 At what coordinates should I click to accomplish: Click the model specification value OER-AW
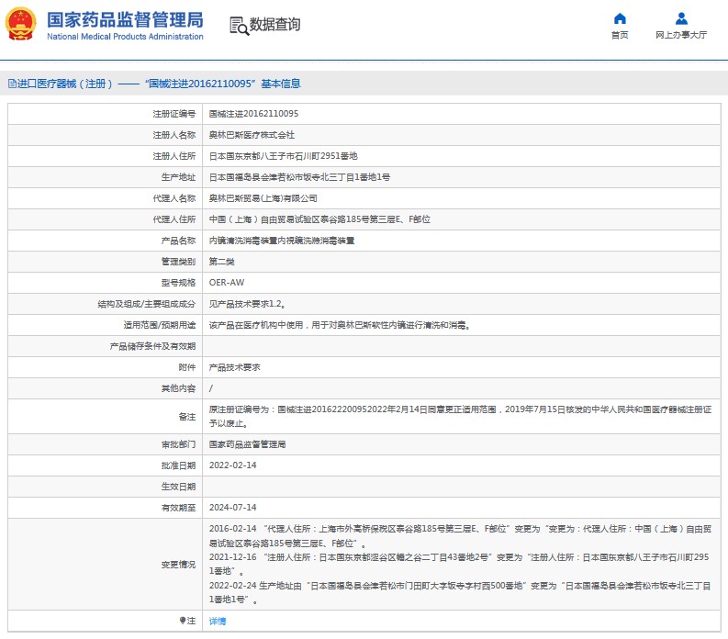pos(227,282)
